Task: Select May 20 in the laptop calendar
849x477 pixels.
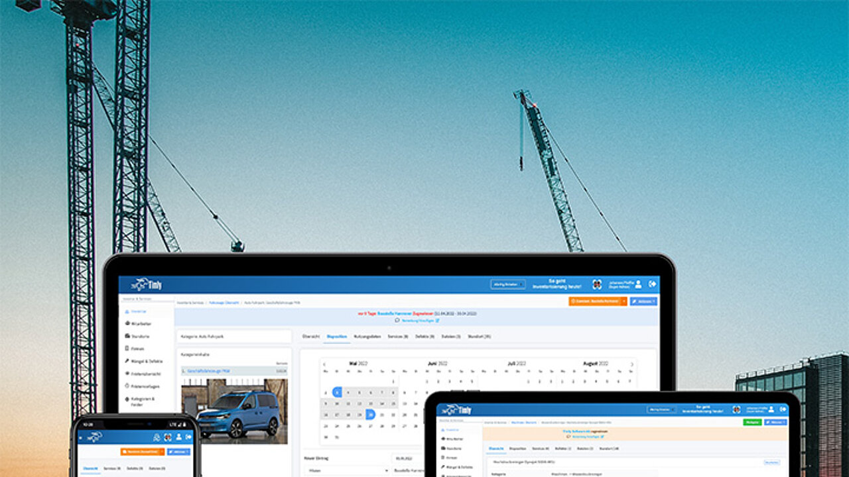Action: pyautogui.click(x=370, y=415)
